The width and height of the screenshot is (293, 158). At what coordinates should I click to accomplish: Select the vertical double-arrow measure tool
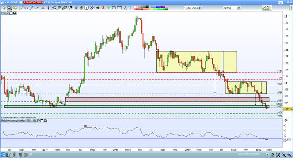click(x=131, y=8)
